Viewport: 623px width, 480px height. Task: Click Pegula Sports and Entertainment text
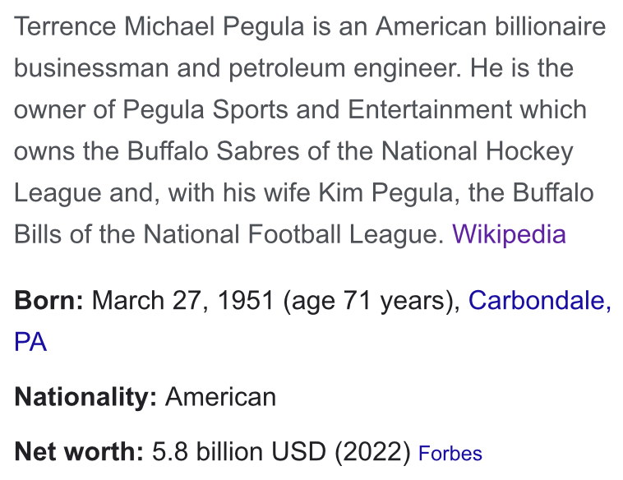click(x=354, y=109)
